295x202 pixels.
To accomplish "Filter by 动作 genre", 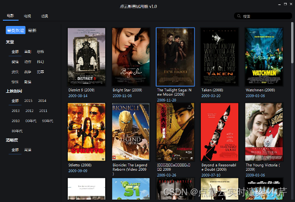I will click(x=28, y=62).
